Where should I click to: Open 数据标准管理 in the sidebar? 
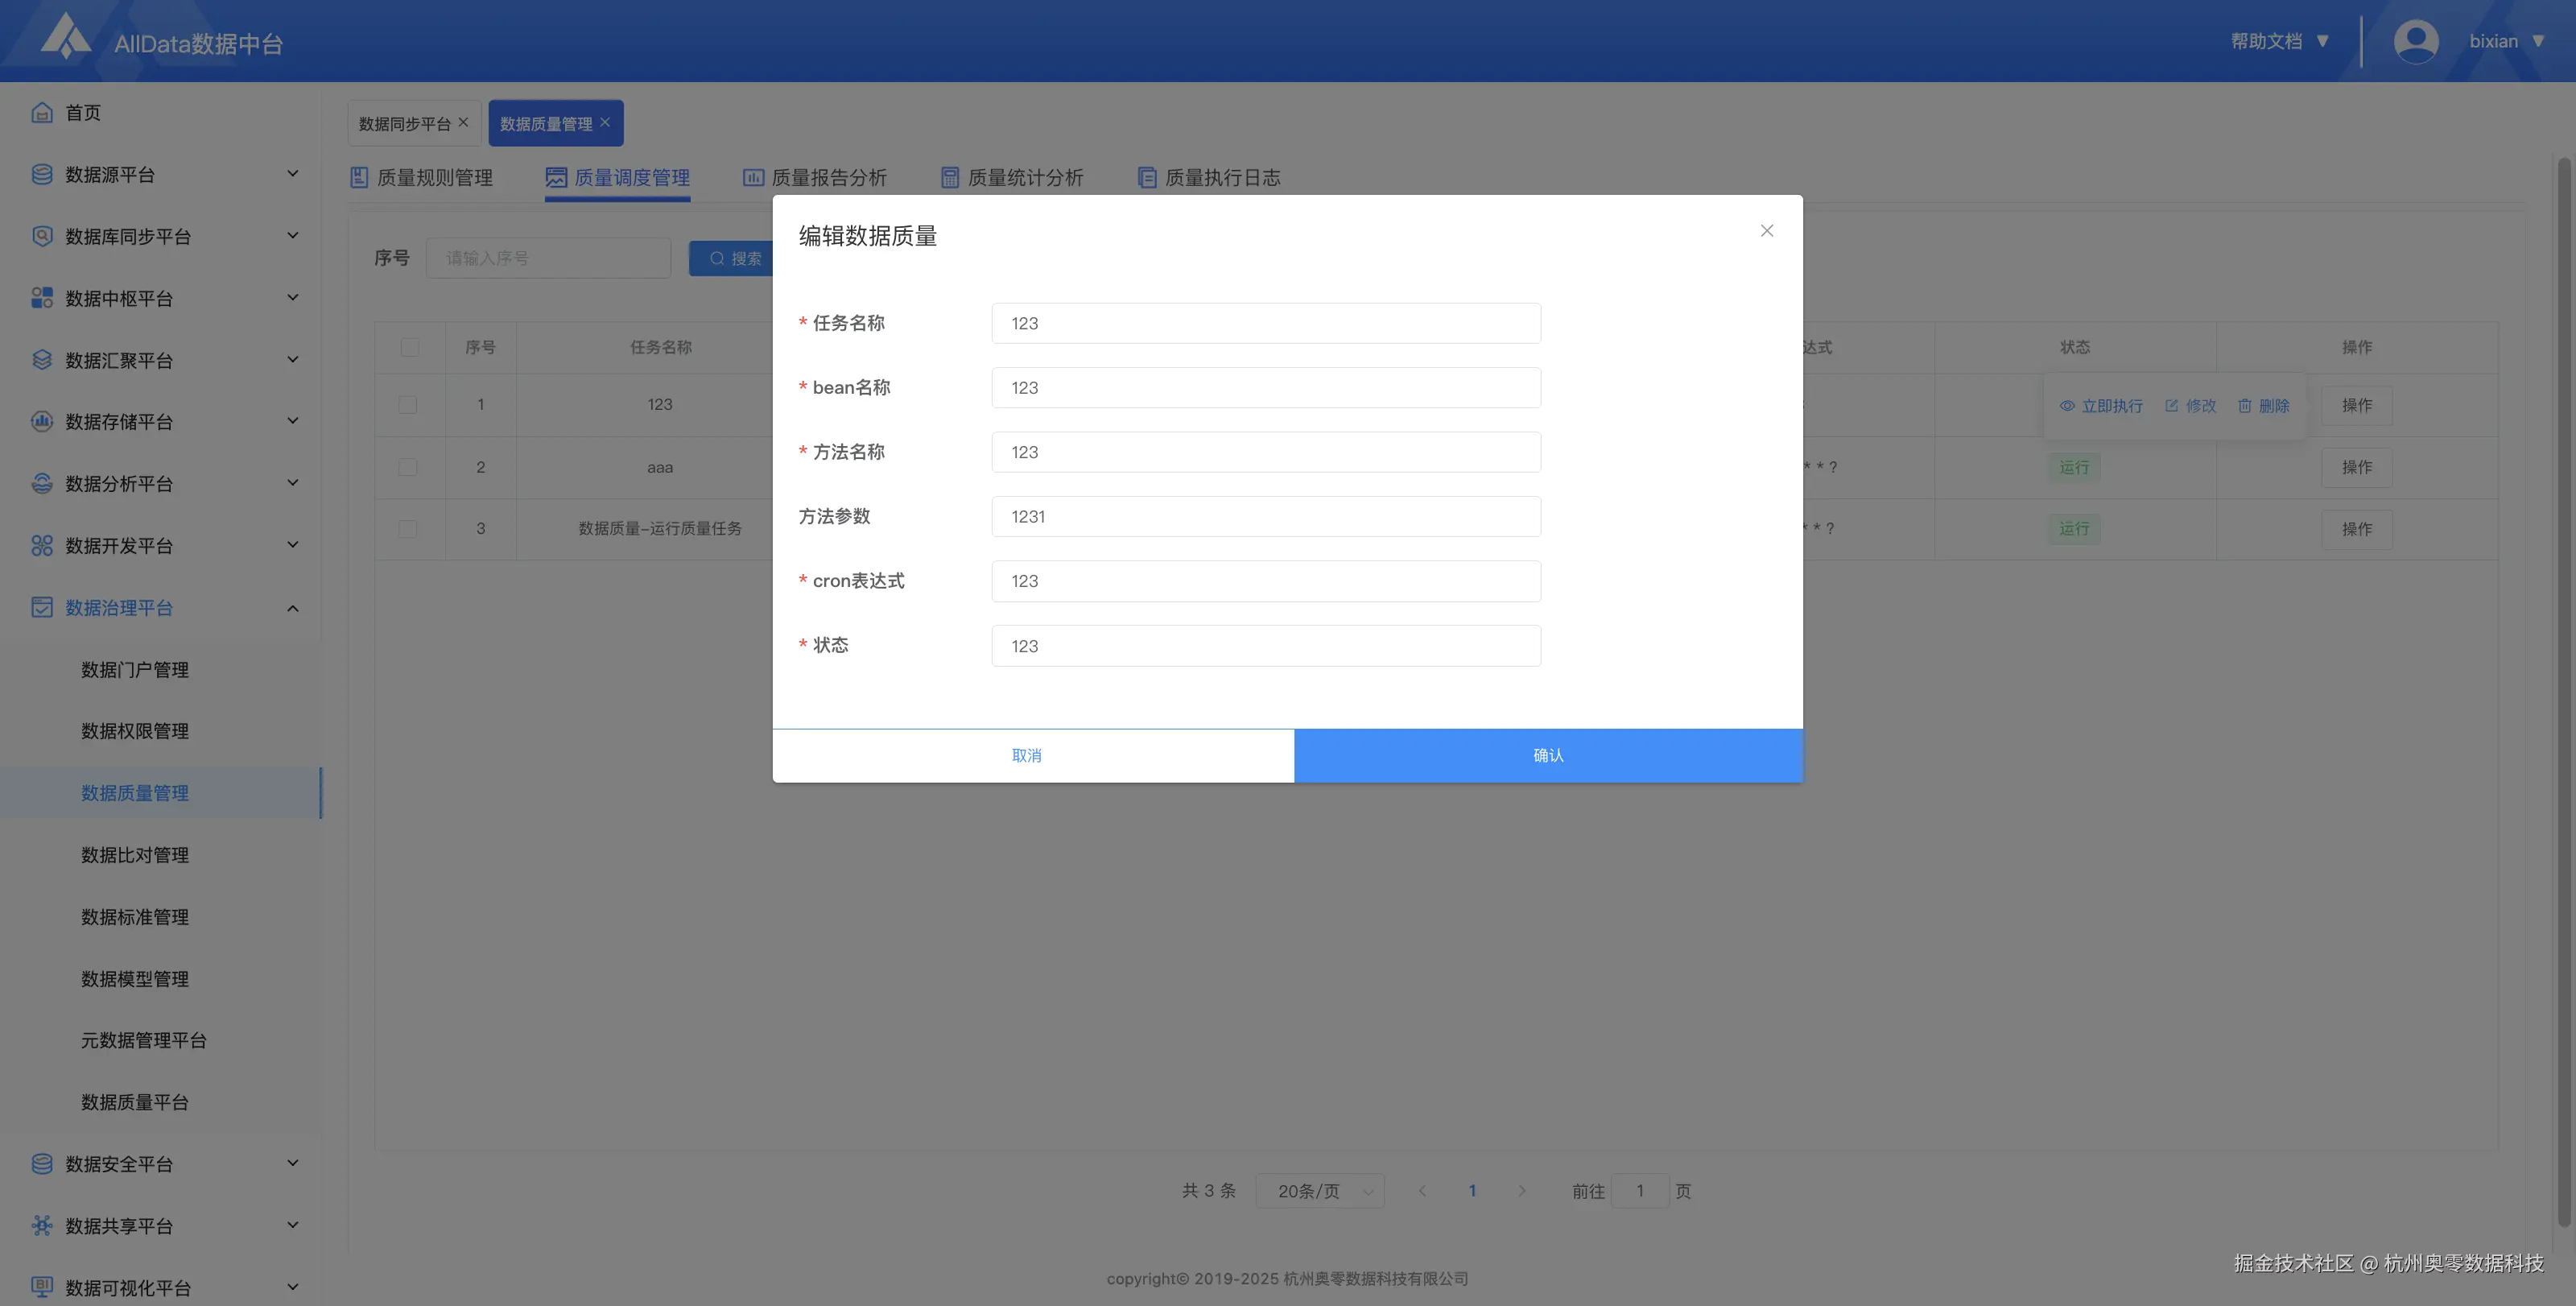(135, 917)
